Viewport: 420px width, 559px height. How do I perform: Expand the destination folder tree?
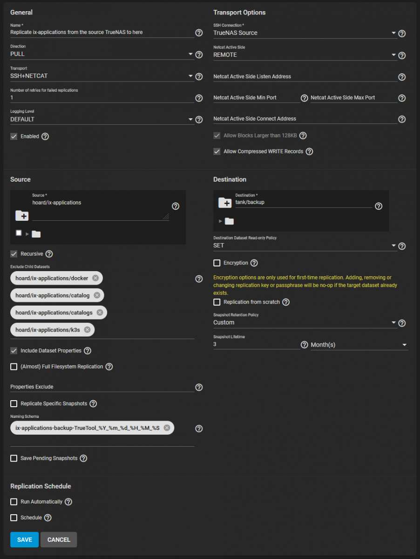pyautogui.click(x=220, y=221)
